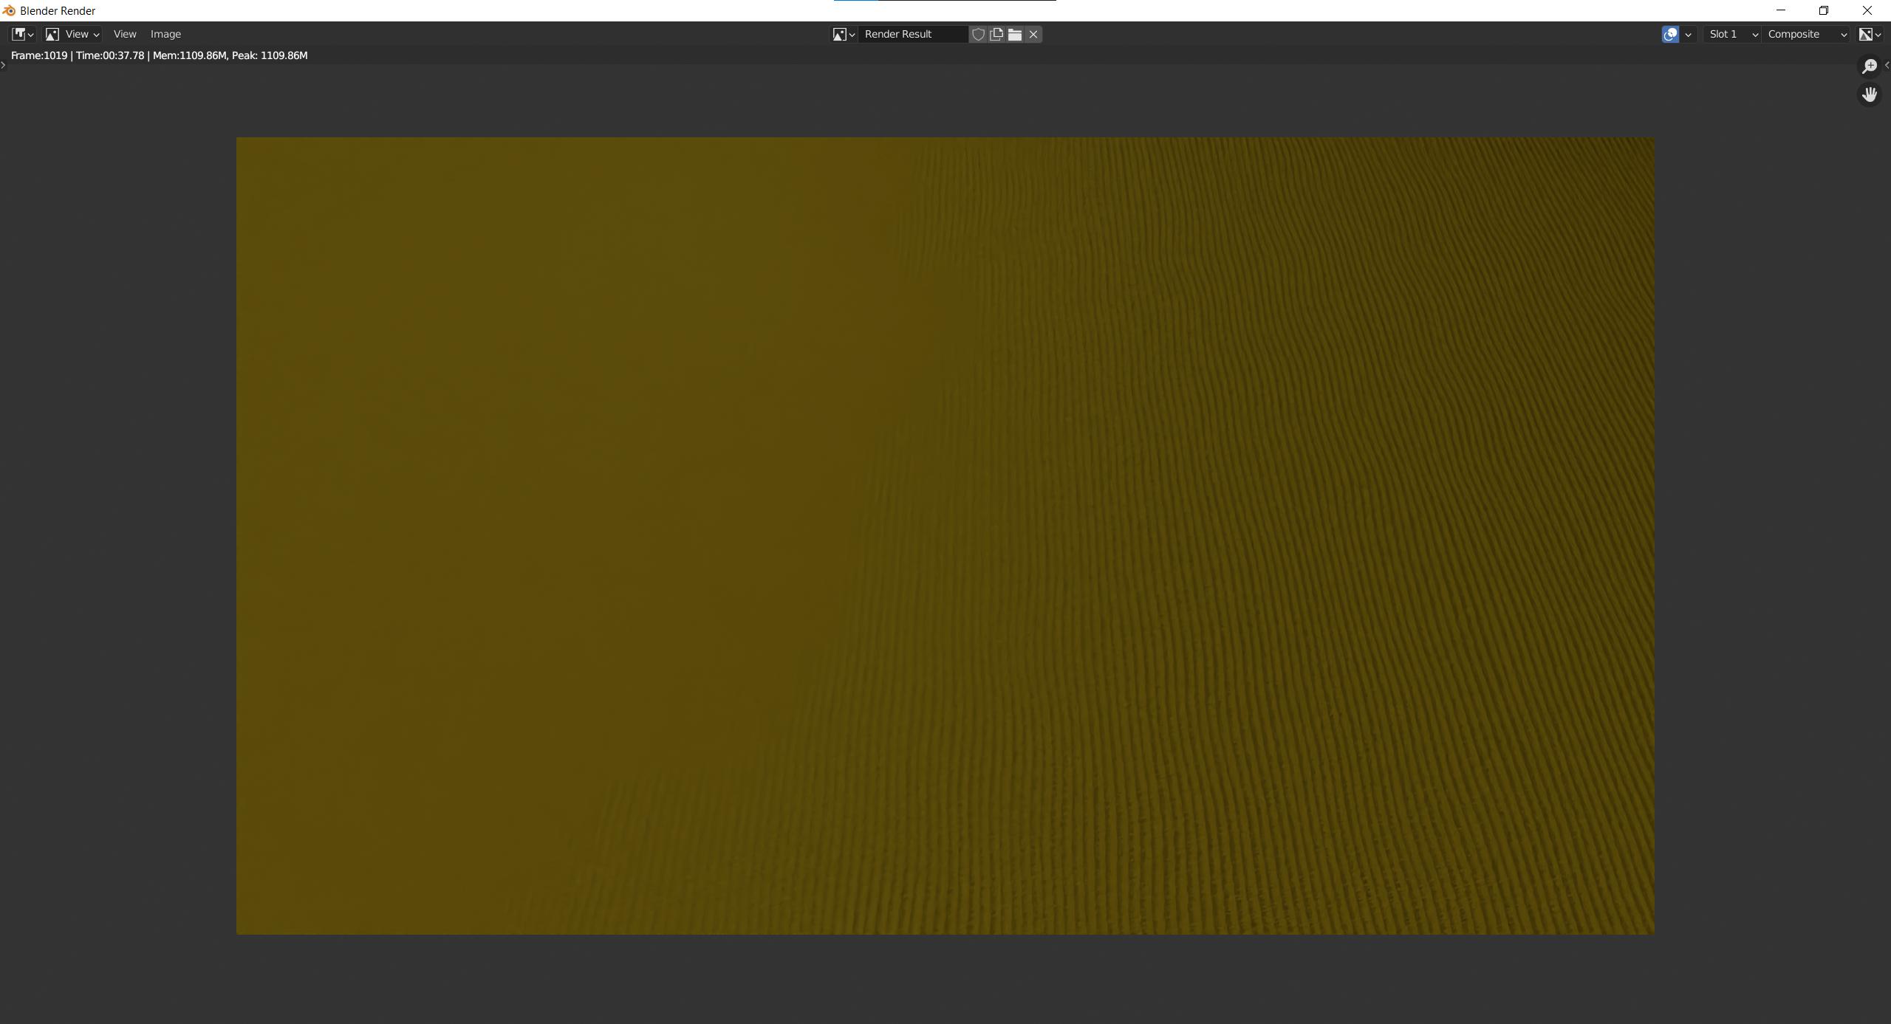Minimize the Blender Render window
The width and height of the screenshot is (1891, 1024).
pyautogui.click(x=1781, y=10)
